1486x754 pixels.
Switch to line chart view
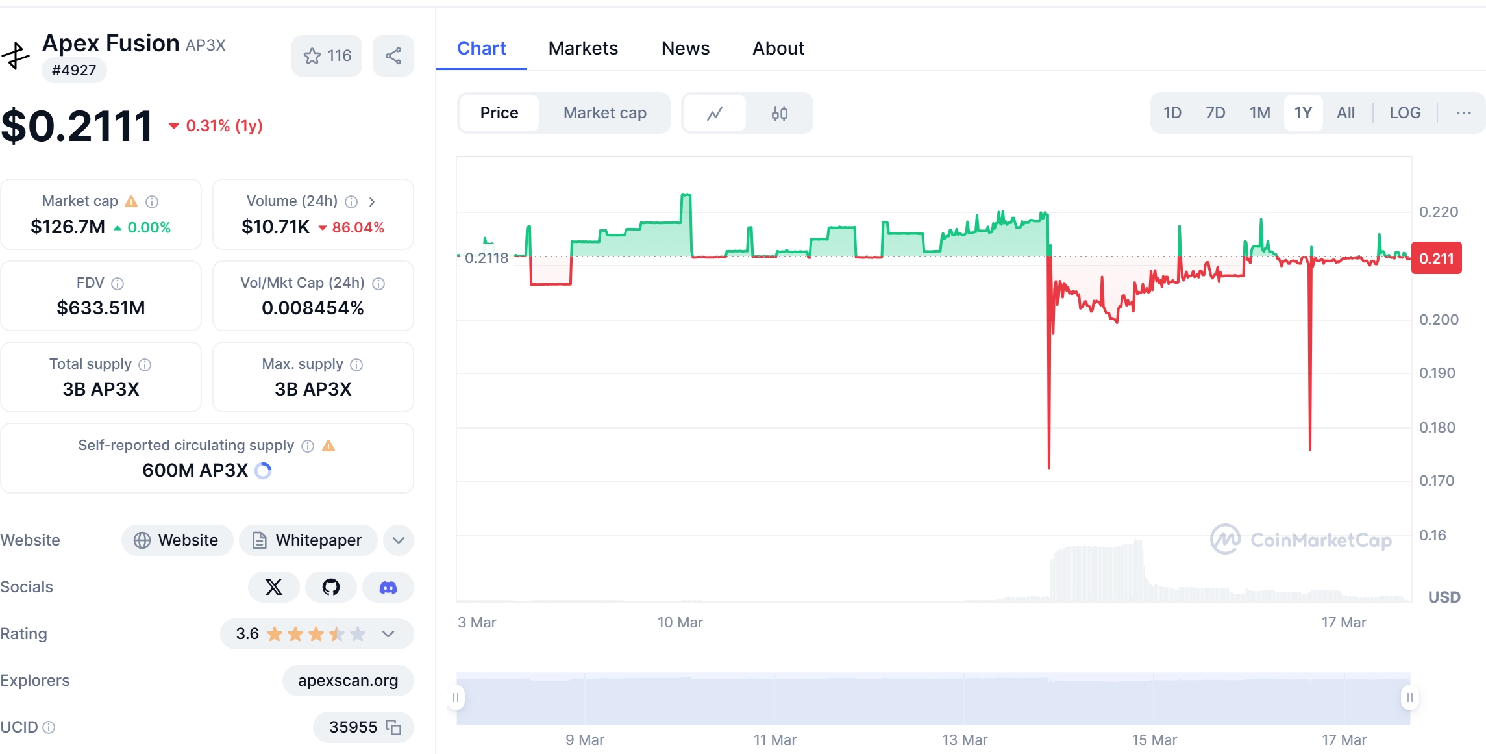715,113
